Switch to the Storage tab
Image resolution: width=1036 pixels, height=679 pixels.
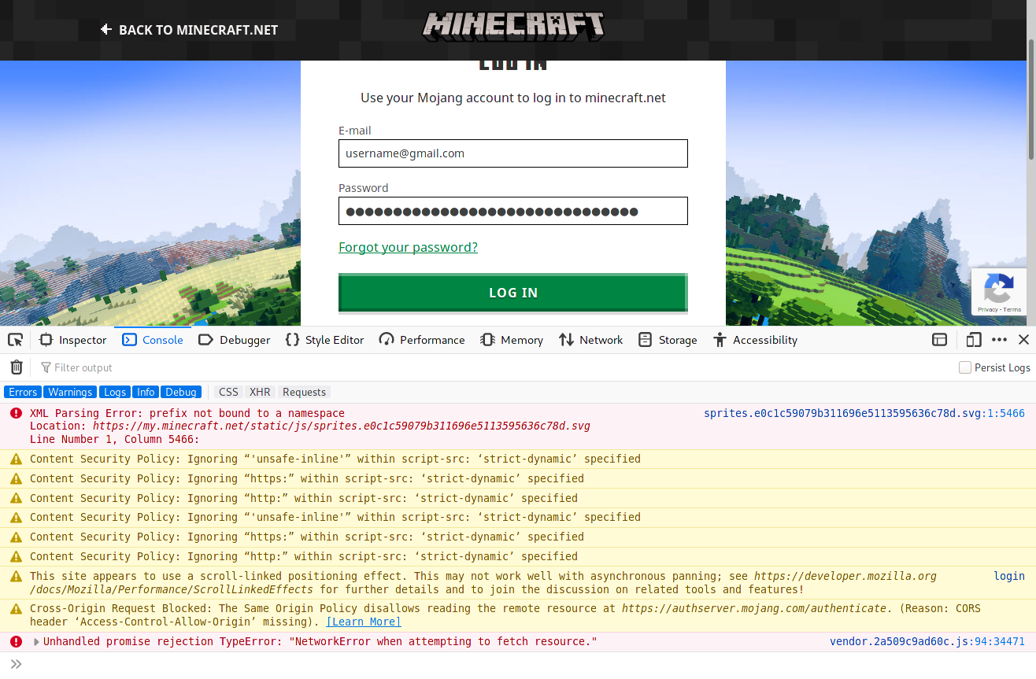click(668, 340)
